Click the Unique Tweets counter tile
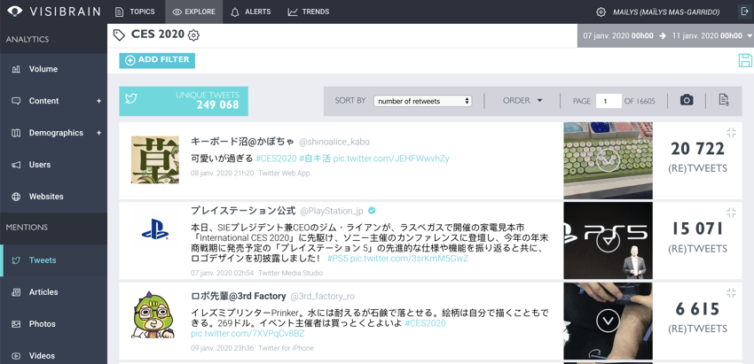The width and height of the screenshot is (754, 364). [x=184, y=101]
